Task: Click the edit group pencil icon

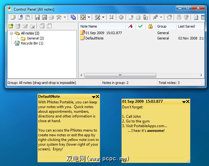Action: tap(25, 26)
